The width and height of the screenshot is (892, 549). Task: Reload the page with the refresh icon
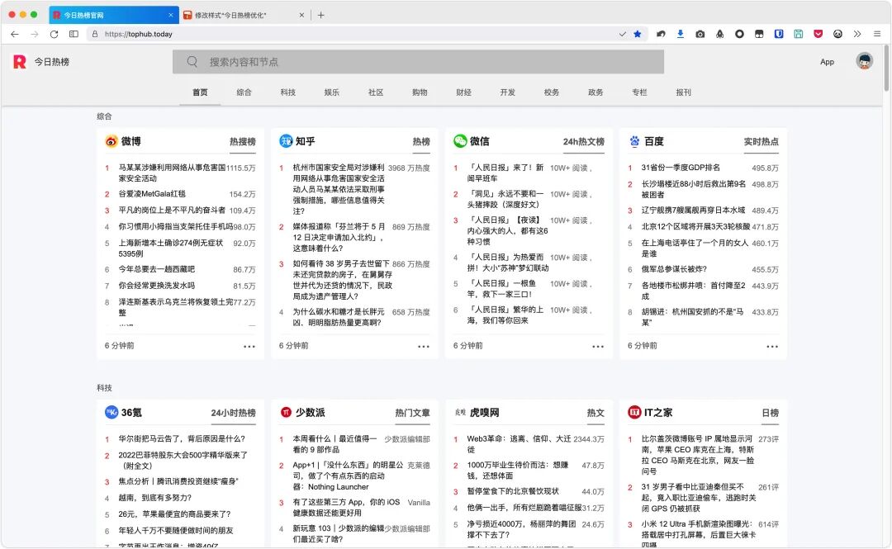(x=54, y=34)
